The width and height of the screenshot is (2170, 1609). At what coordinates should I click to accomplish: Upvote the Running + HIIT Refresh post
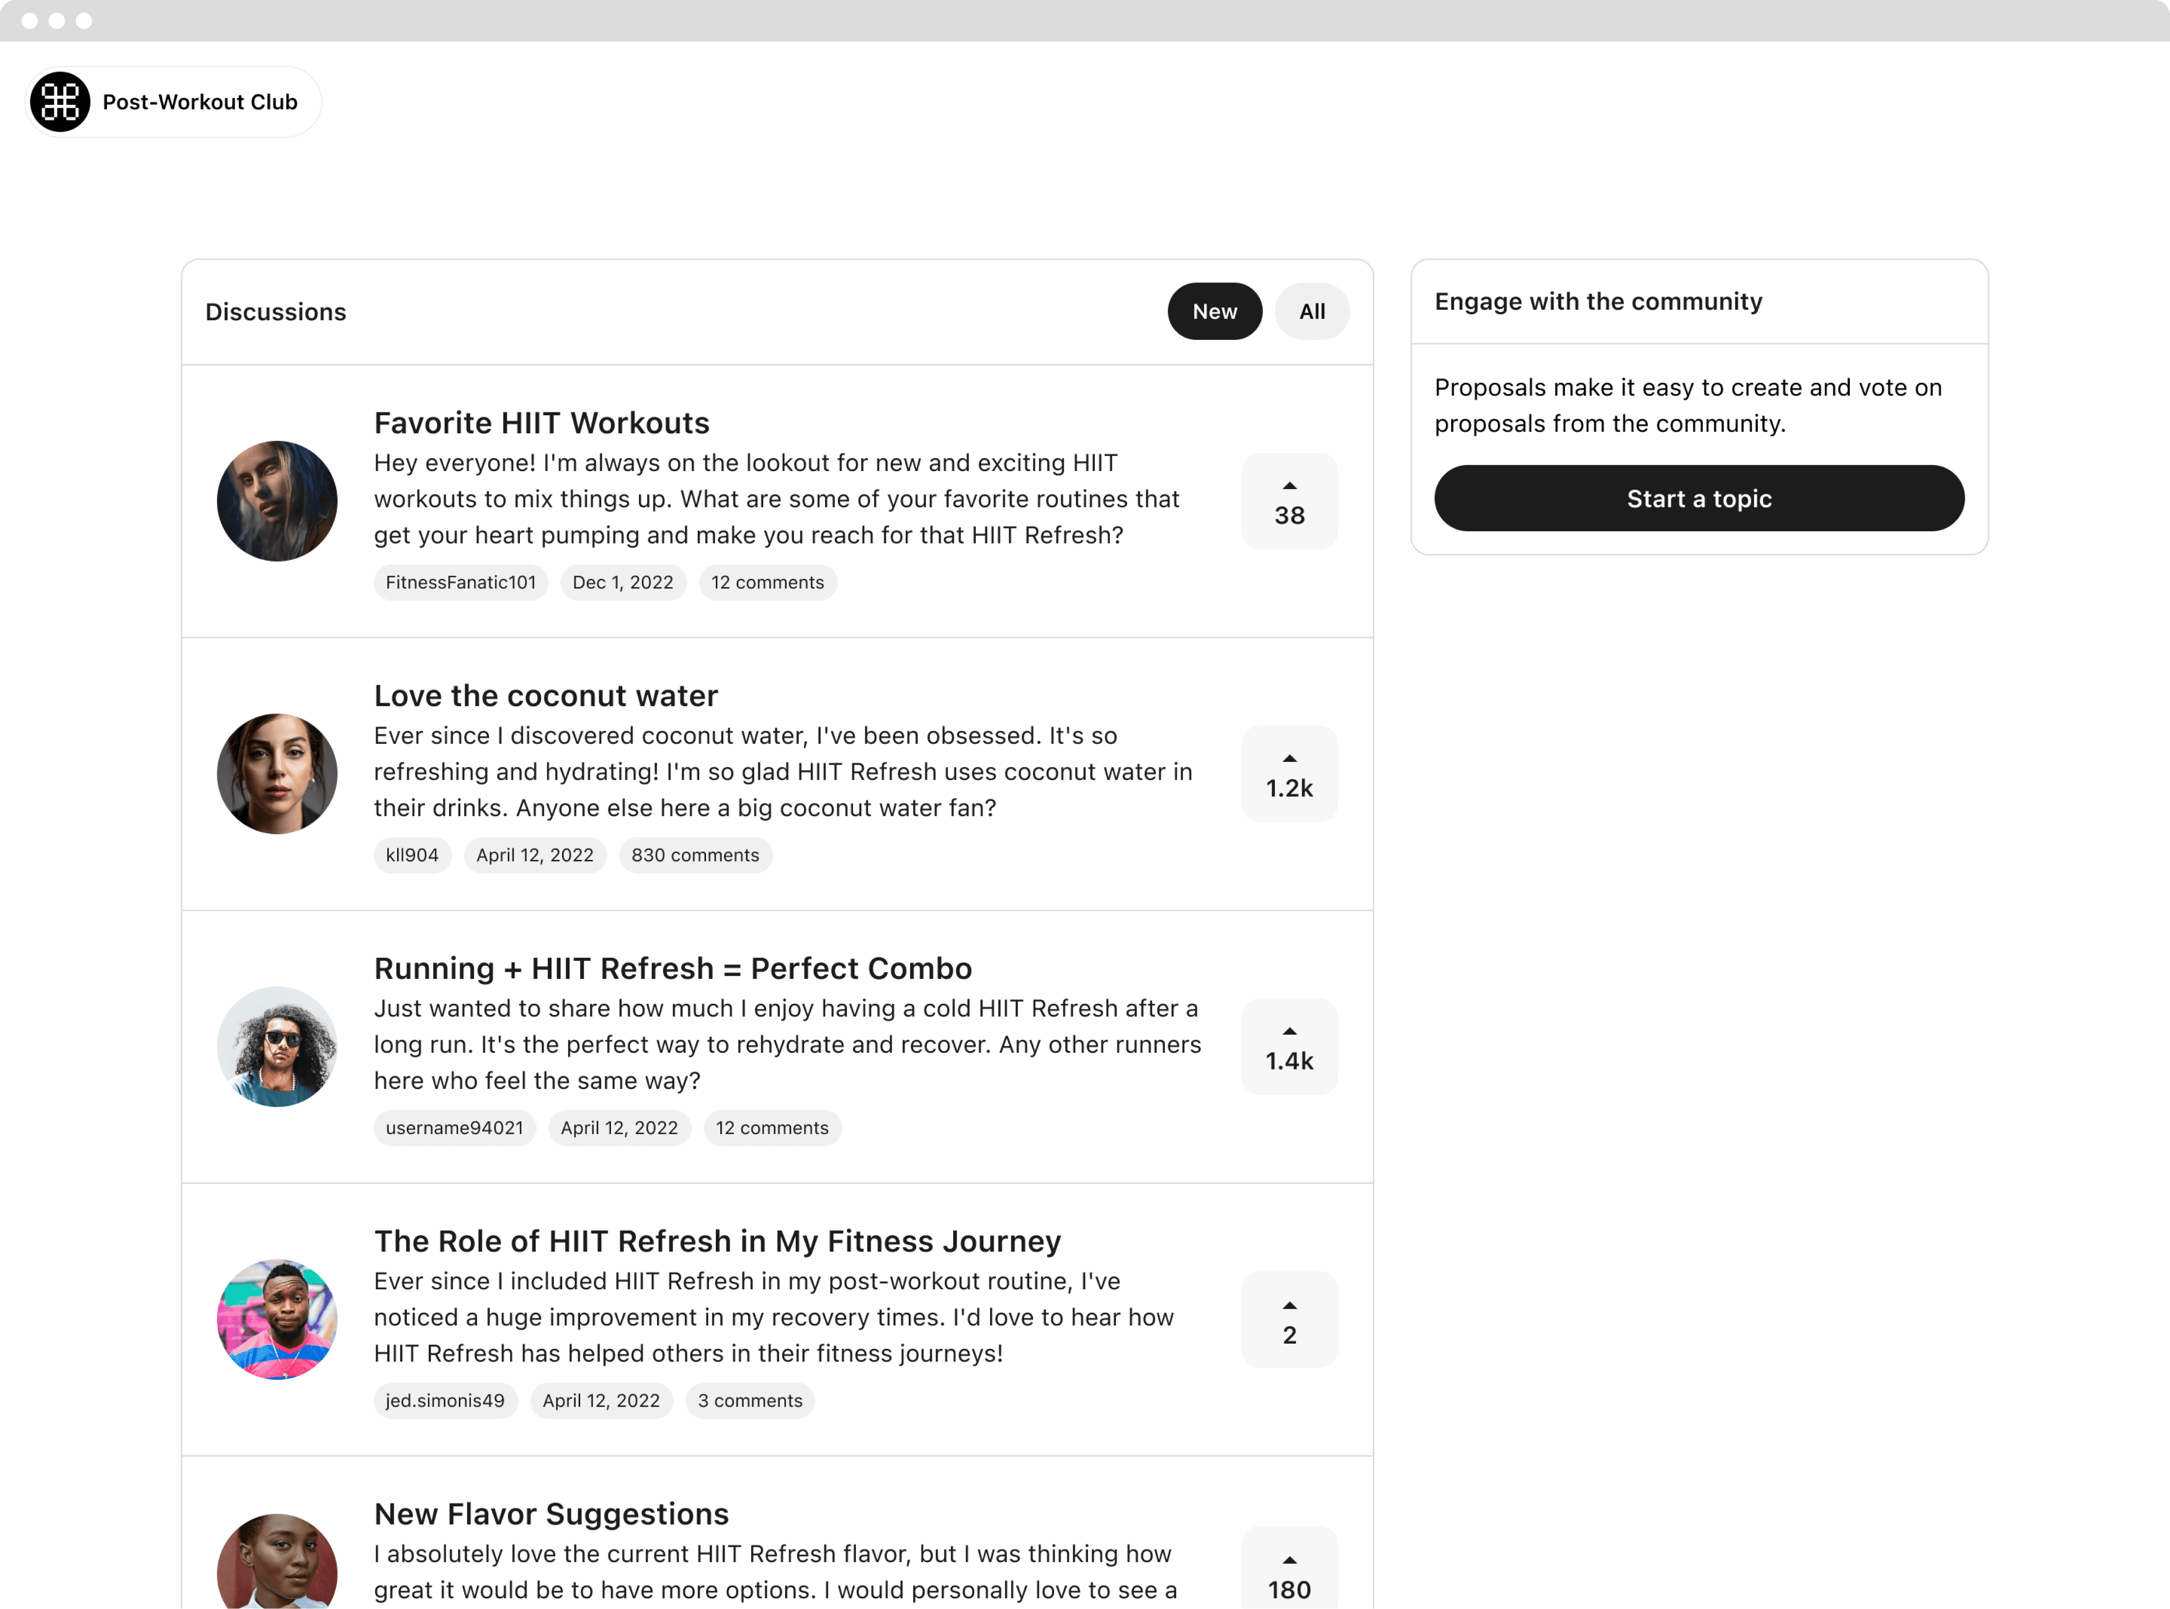pos(1289,1046)
